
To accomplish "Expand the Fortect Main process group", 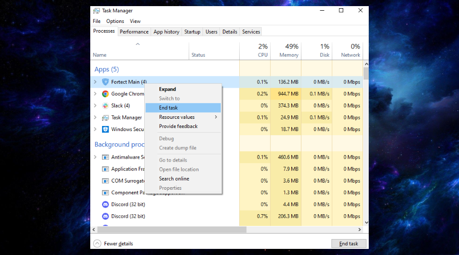I will 95,82.
